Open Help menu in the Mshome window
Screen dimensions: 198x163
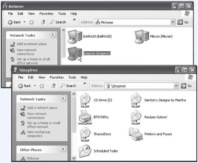pos(74,14)
